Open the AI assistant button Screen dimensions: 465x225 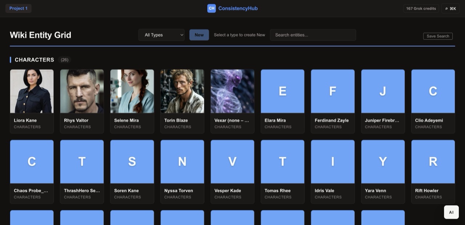pyautogui.click(x=451, y=212)
